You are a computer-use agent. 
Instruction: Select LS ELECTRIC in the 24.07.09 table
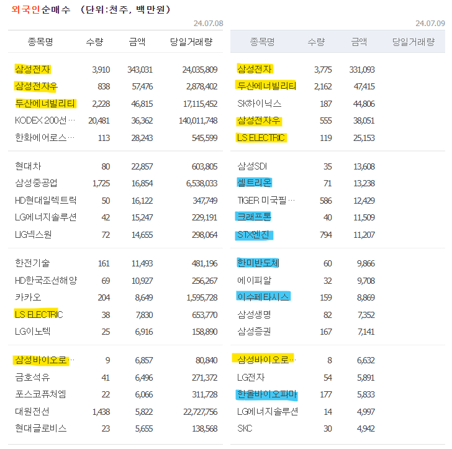pos(261,137)
